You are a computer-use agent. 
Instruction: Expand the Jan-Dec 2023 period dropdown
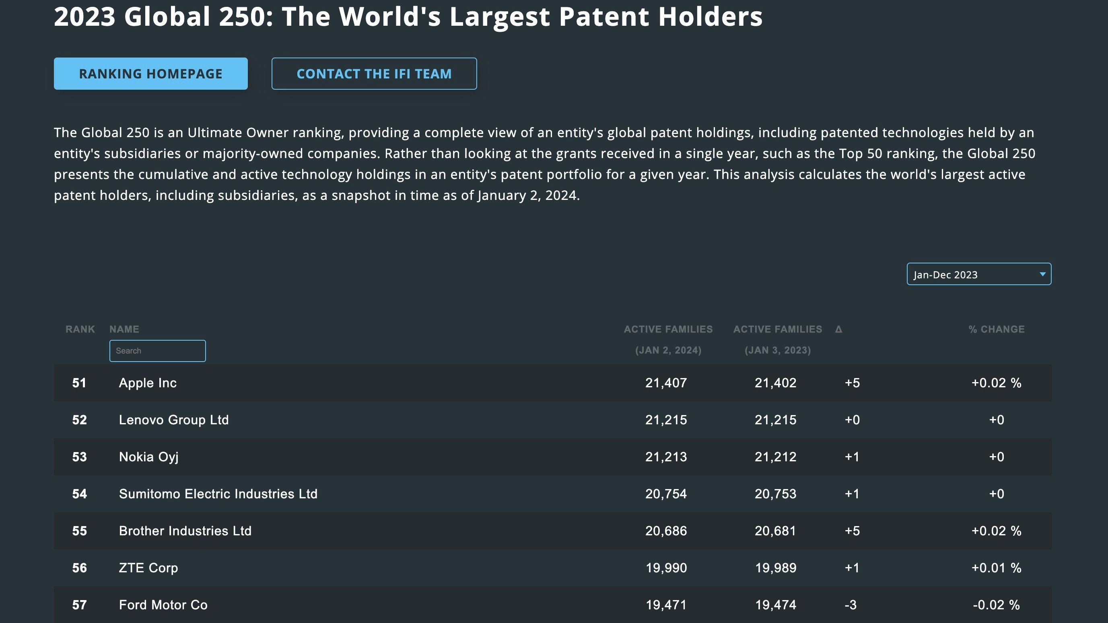tap(979, 274)
